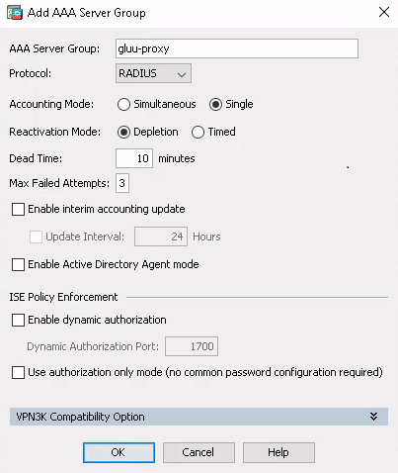
Task: Click the ASDM app icon in title bar
Action: click(x=15, y=13)
